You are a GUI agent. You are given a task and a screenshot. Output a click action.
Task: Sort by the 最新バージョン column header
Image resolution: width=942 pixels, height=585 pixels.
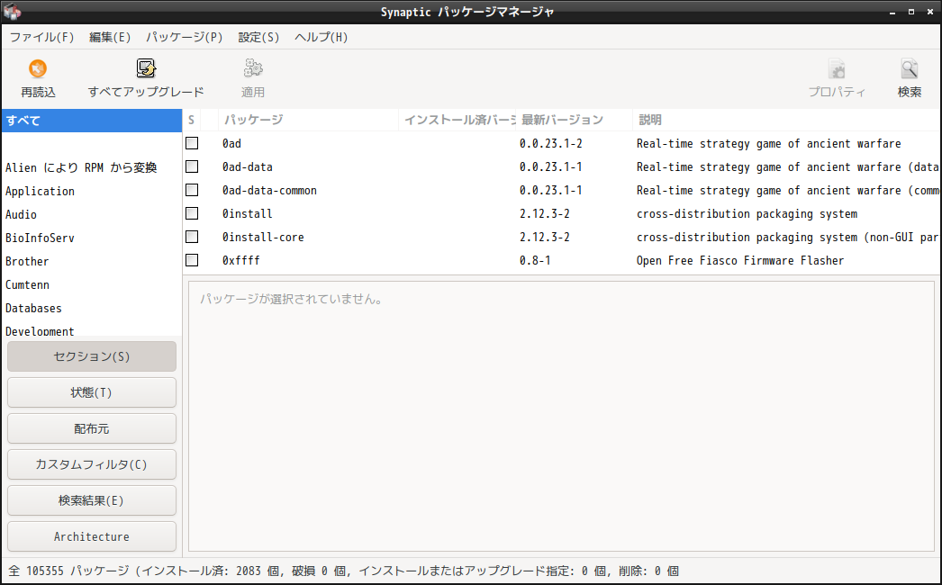pos(574,120)
